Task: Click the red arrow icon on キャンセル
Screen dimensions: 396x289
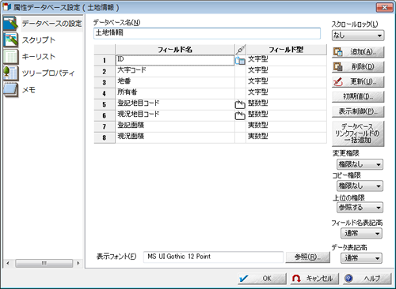Action: pos(296,279)
